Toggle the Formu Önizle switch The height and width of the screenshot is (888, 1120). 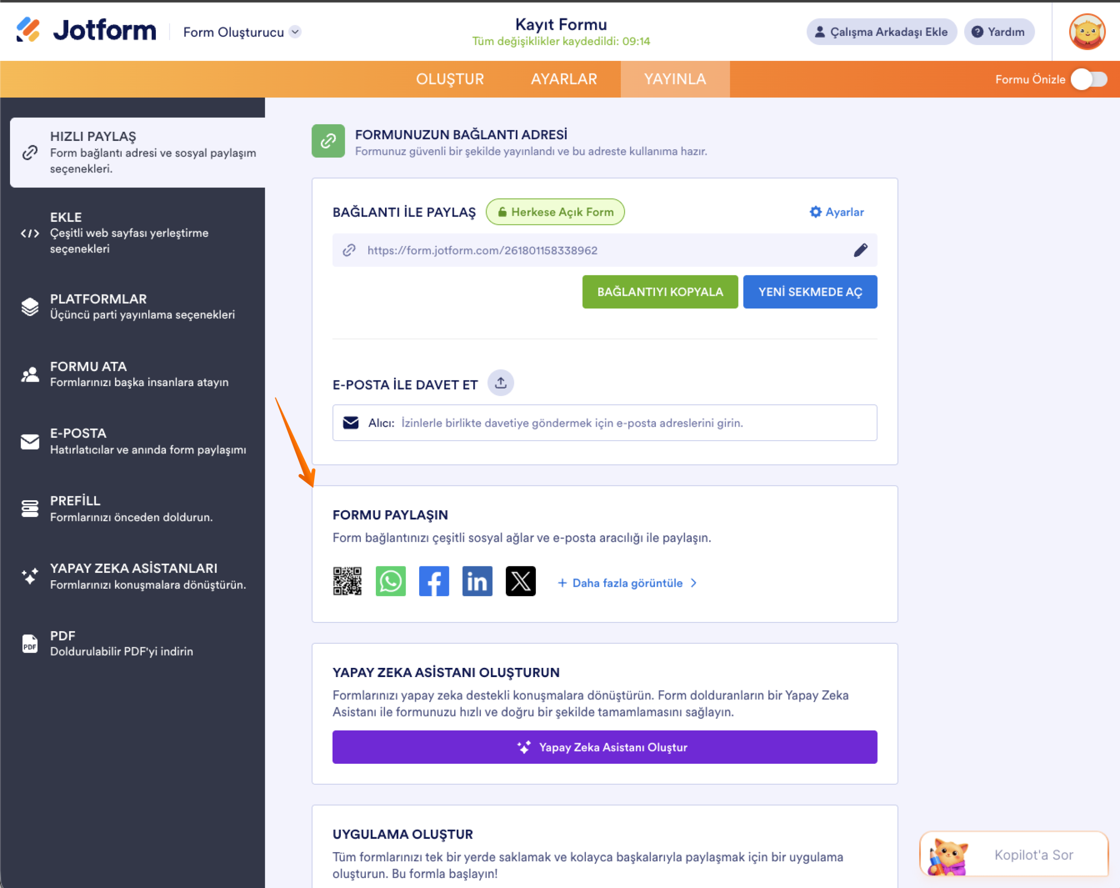tap(1089, 80)
